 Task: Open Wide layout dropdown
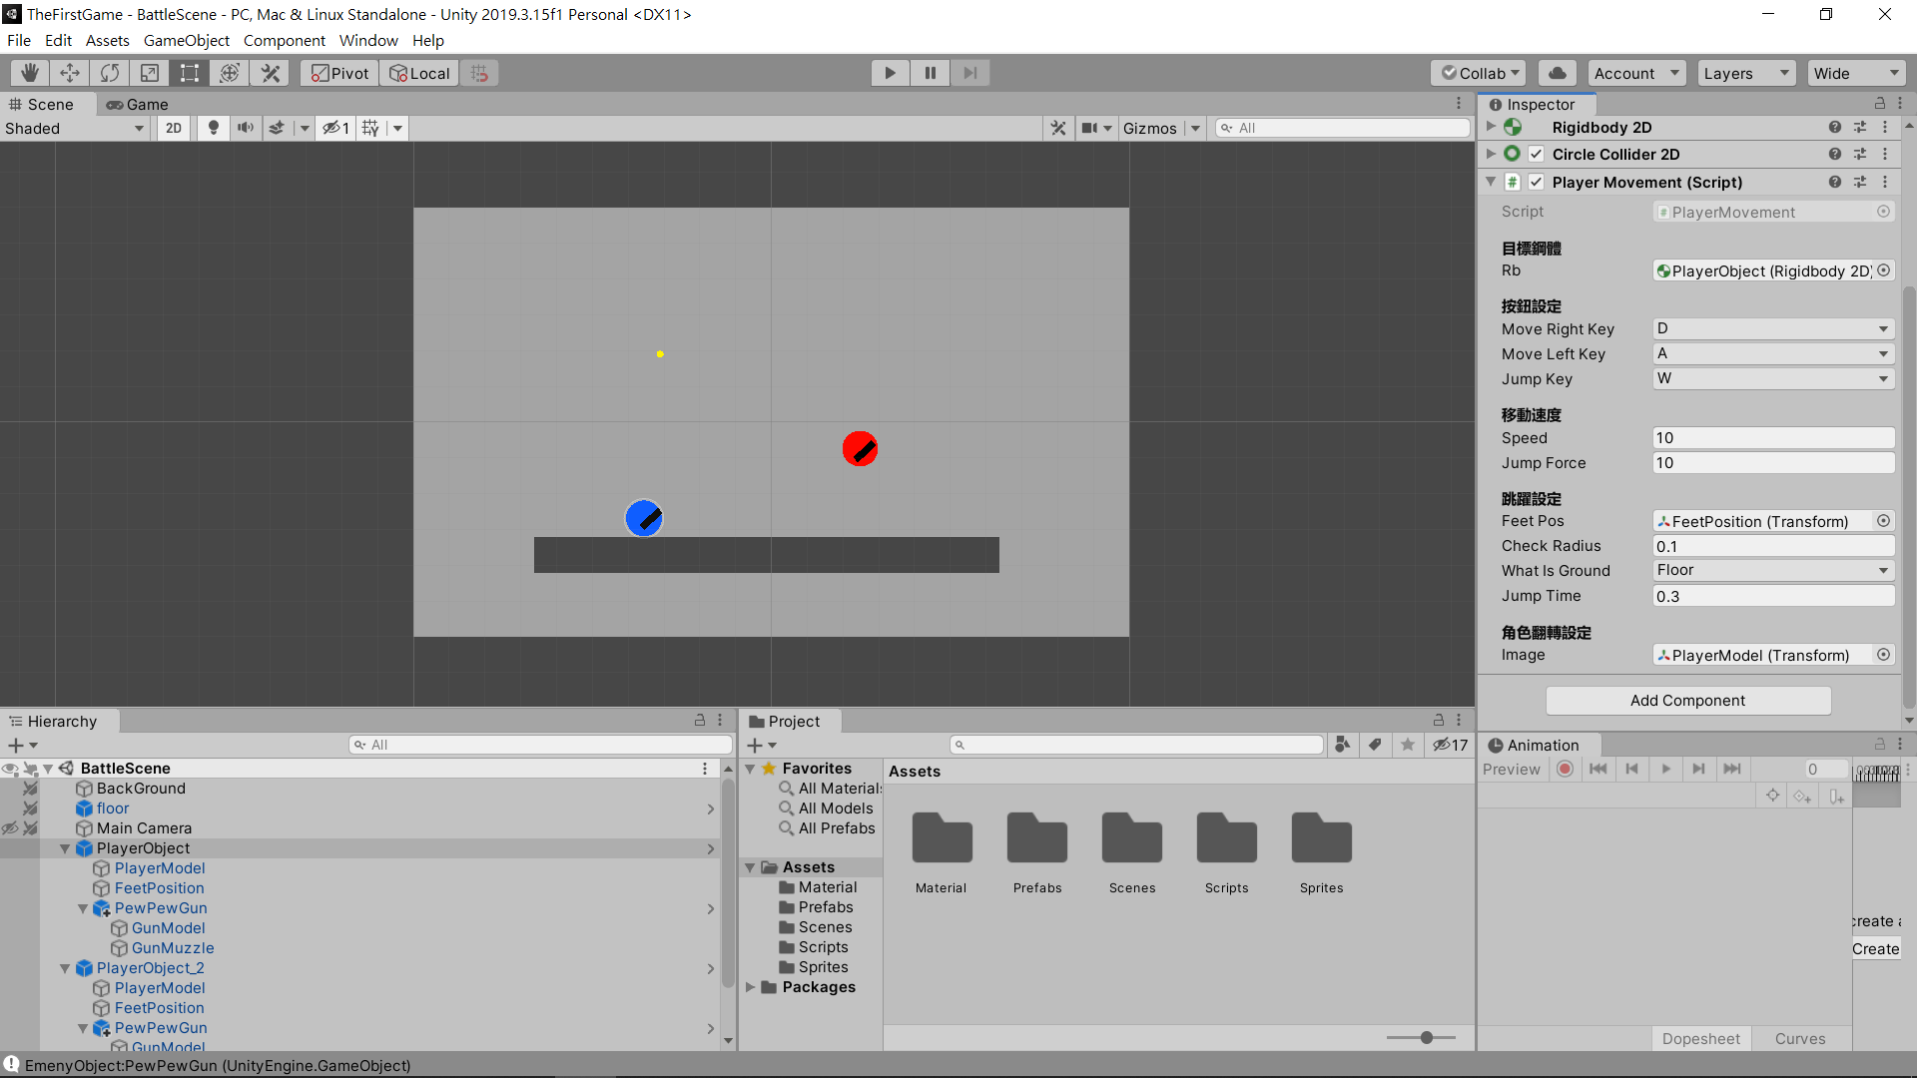click(x=1856, y=73)
